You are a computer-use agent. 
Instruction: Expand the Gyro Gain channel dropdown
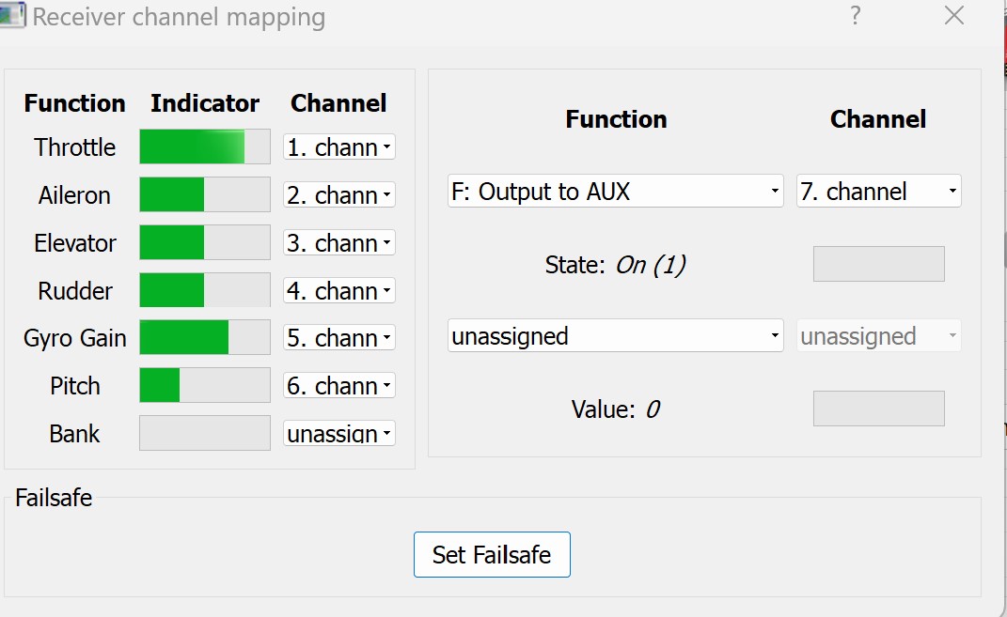click(x=339, y=338)
